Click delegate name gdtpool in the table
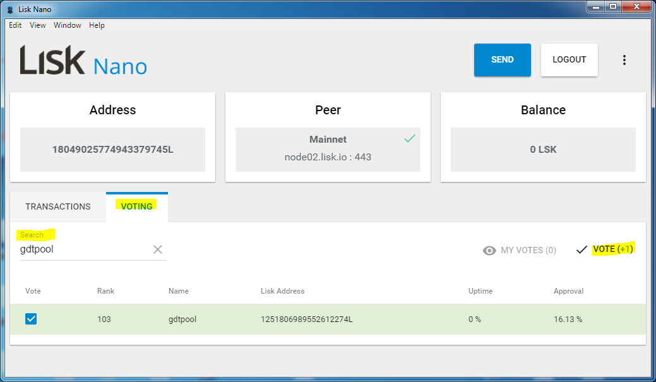 click(x=182, y=319)
